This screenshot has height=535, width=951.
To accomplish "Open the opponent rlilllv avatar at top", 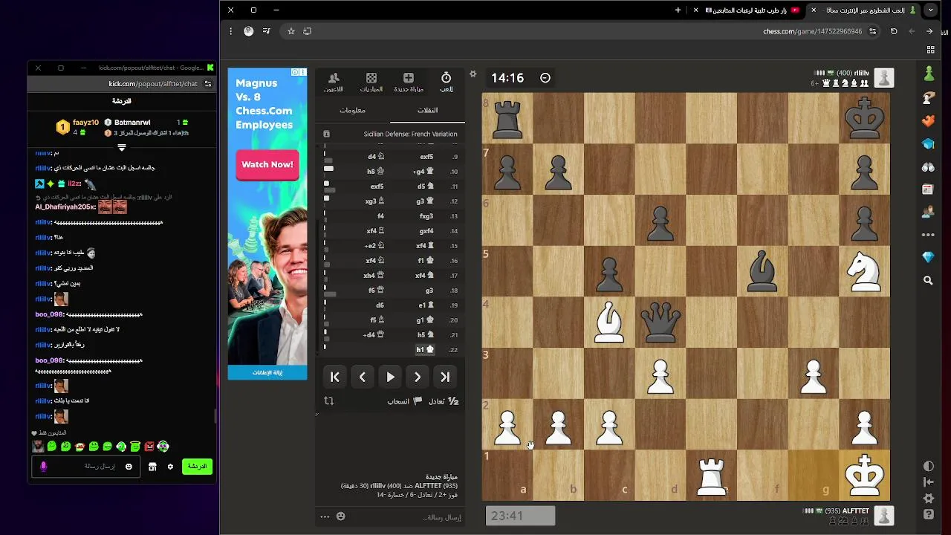I will [883, 77].
